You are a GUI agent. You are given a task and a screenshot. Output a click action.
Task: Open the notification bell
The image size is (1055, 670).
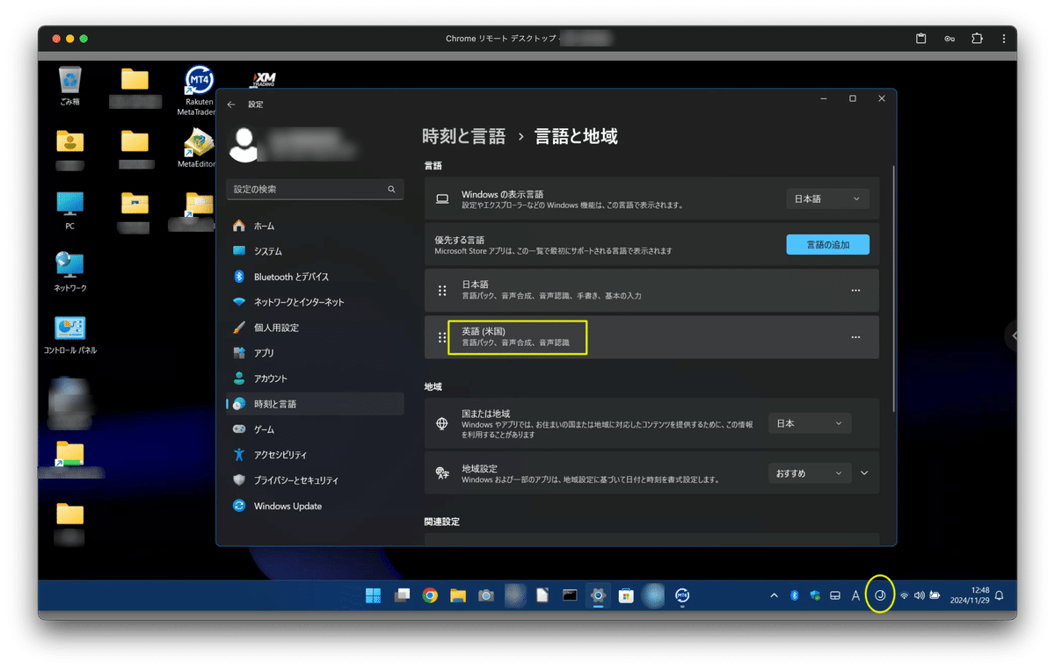[x=1000, y=595]
